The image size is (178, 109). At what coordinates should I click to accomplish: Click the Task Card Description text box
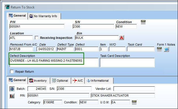click(127, 63)
